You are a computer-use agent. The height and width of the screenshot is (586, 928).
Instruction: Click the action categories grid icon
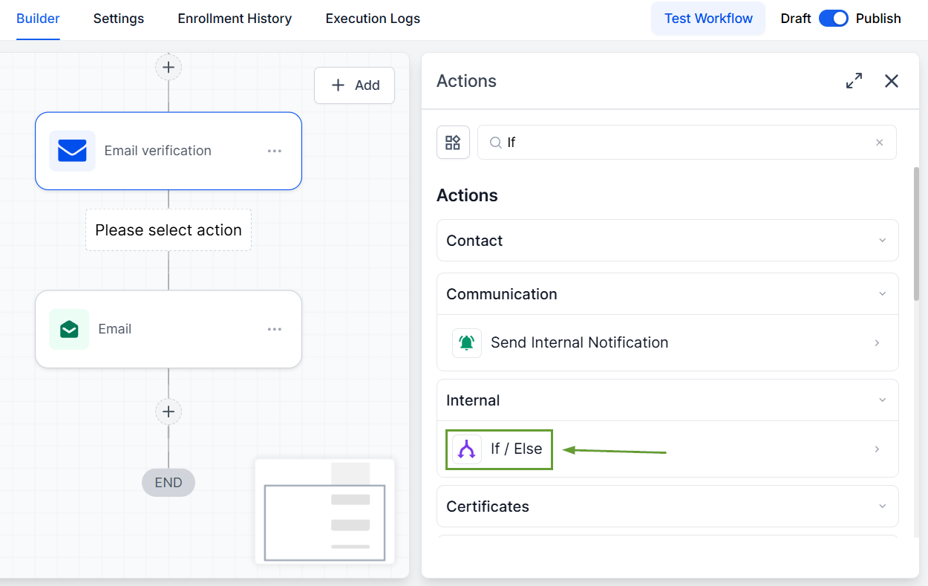(453, 143)
